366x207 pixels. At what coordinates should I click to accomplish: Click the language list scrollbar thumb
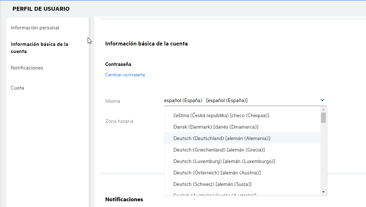[323, 117]
